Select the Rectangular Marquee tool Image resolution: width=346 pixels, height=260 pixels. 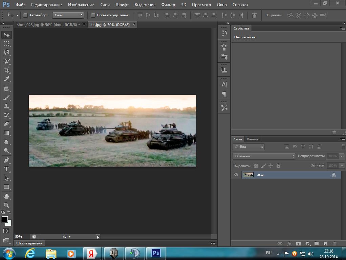[6, 44]
